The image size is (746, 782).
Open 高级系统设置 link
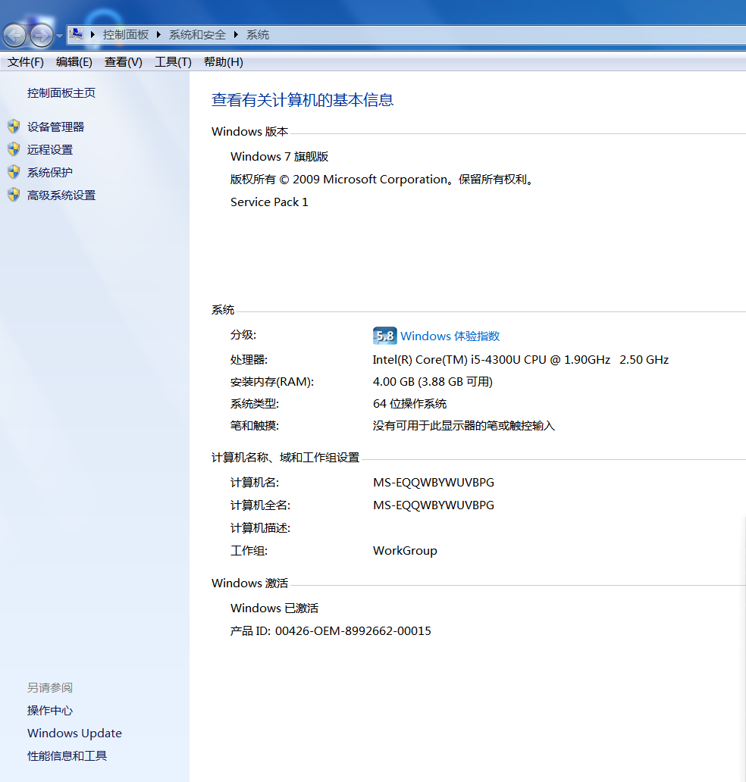pyautogui.click(x=61, y=195)
